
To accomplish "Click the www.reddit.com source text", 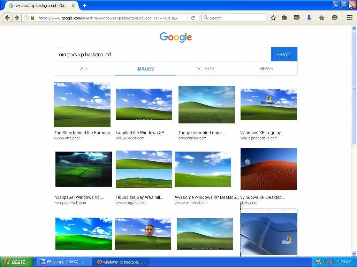I will (130, 138).
